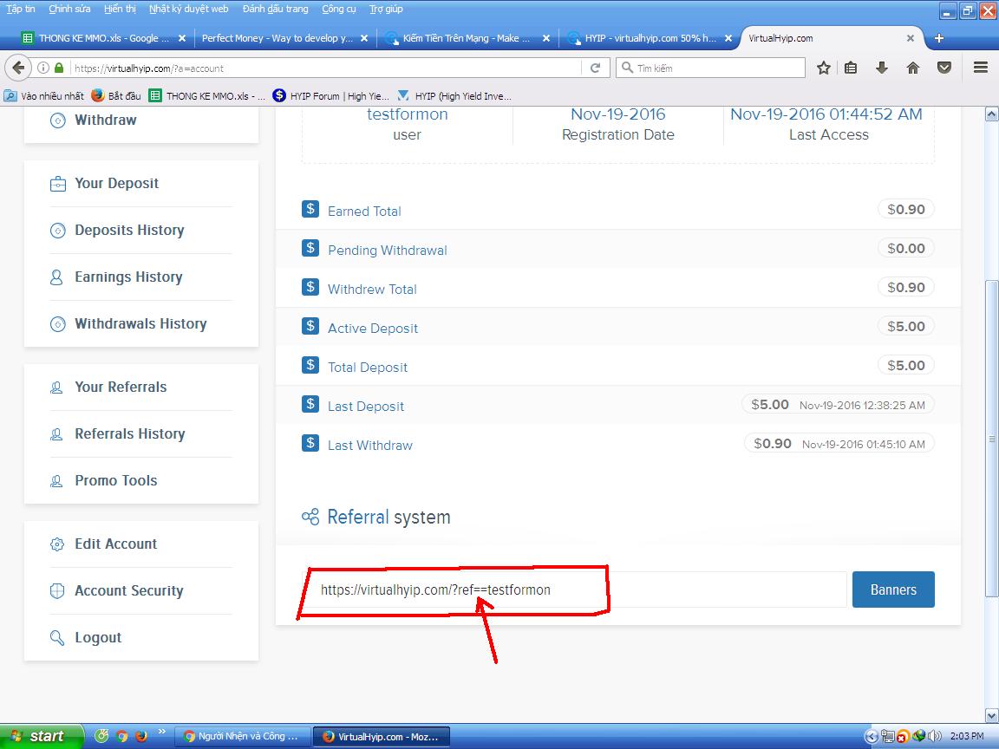Close the THONG KE MMO.xls tab
Screen dimensions: 999x749
pyautogui.click(x=182, y=38)
